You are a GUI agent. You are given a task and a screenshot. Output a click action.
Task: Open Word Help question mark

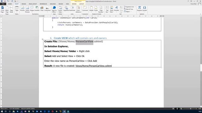(x=188, y=1)
